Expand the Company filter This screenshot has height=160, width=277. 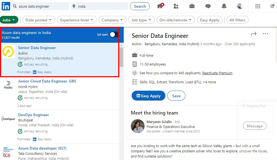112,20
